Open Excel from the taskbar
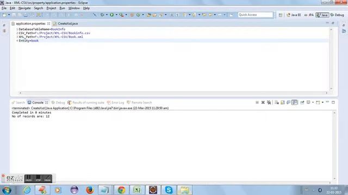 137,190
